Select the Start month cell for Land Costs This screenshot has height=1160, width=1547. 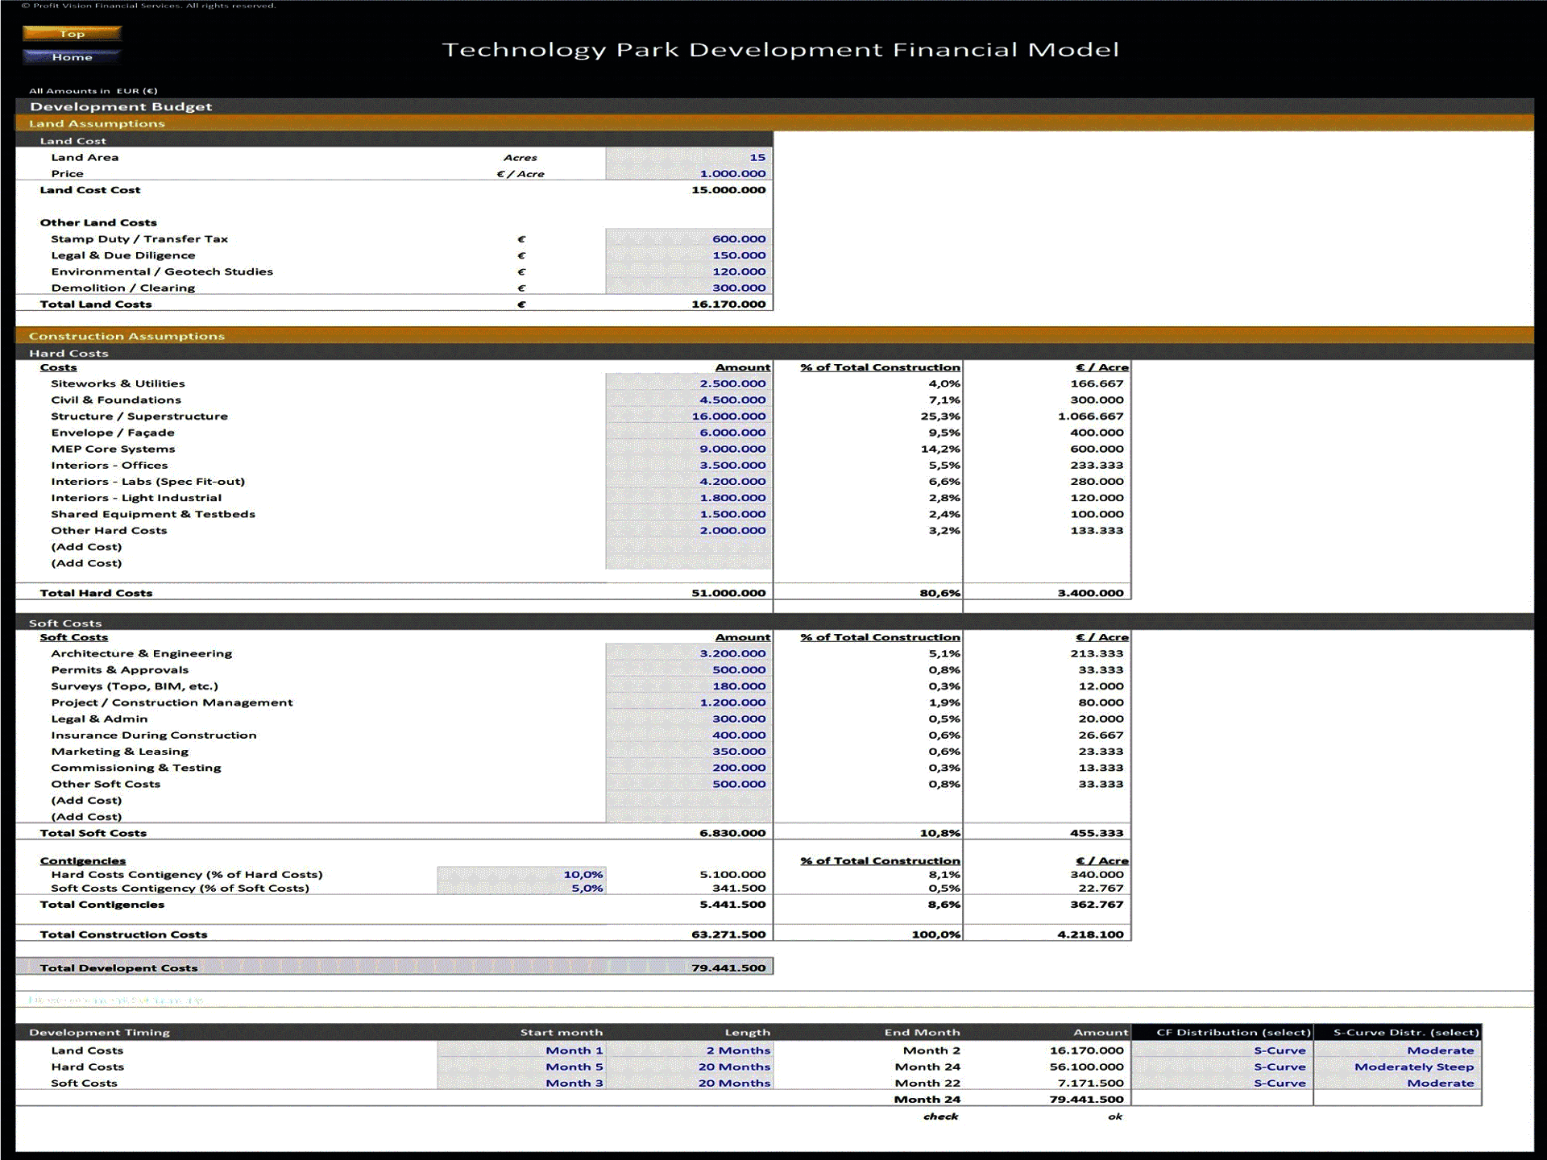tap(575, 1050)
